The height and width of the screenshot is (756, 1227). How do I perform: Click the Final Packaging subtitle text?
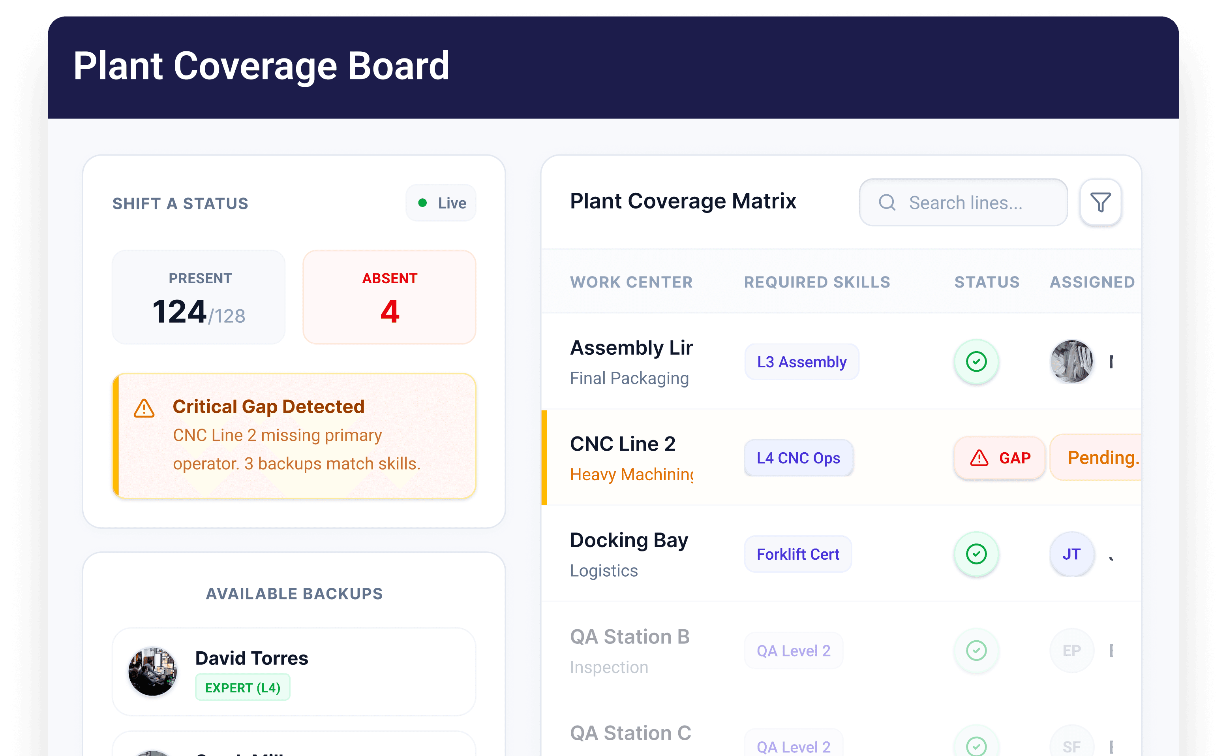(x=629, y=378)
